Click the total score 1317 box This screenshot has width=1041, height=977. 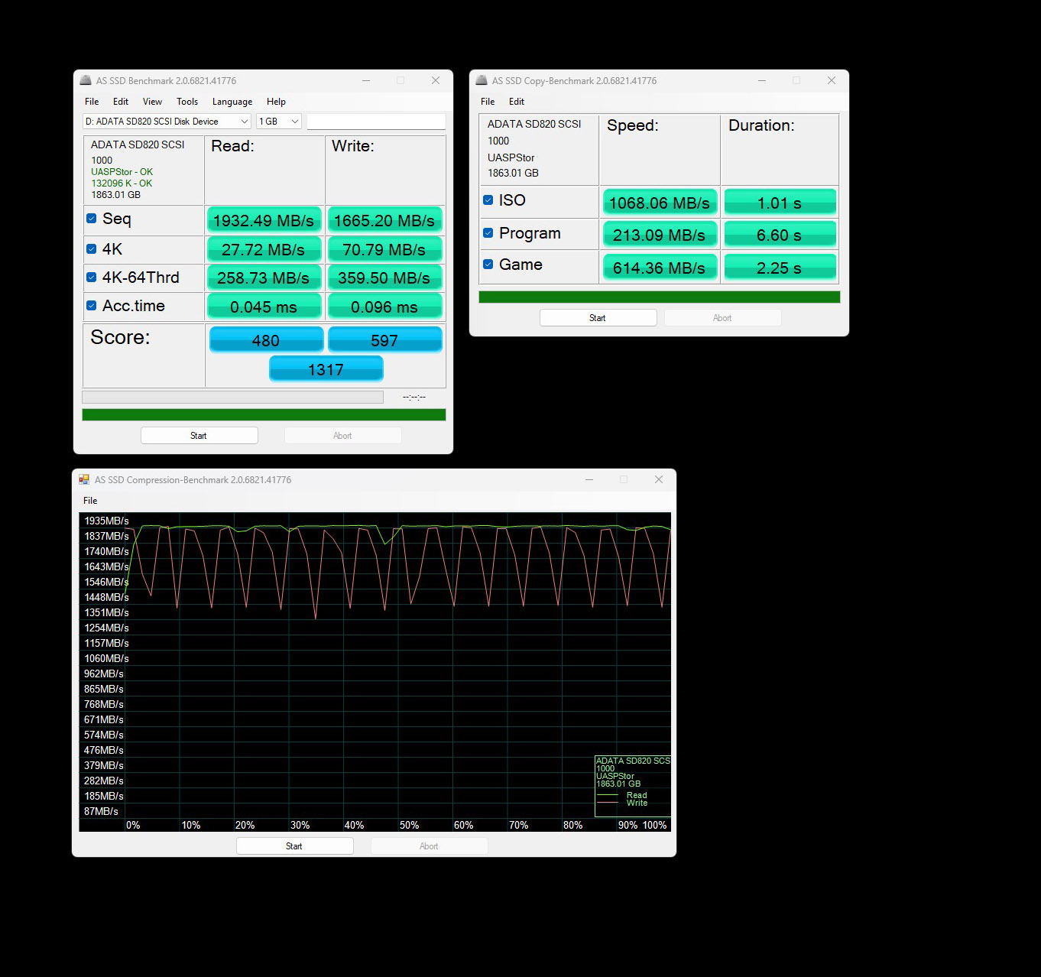pyautogui.click(x=326, y=369)
